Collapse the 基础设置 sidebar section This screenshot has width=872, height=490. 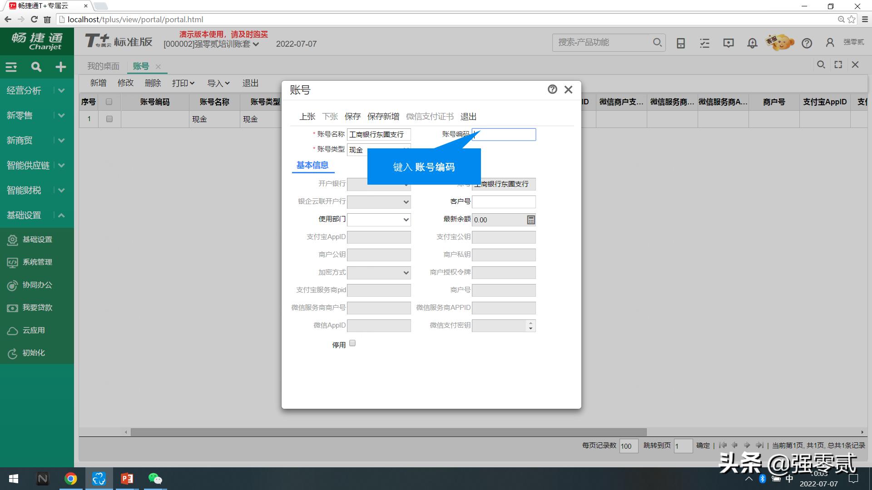[61, 215]
